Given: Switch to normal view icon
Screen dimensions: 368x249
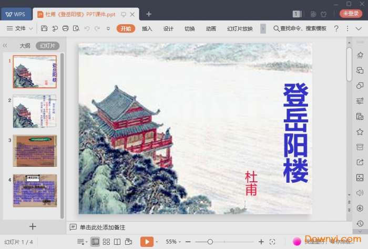Looking at the screenshot, I should pos(95,242).
